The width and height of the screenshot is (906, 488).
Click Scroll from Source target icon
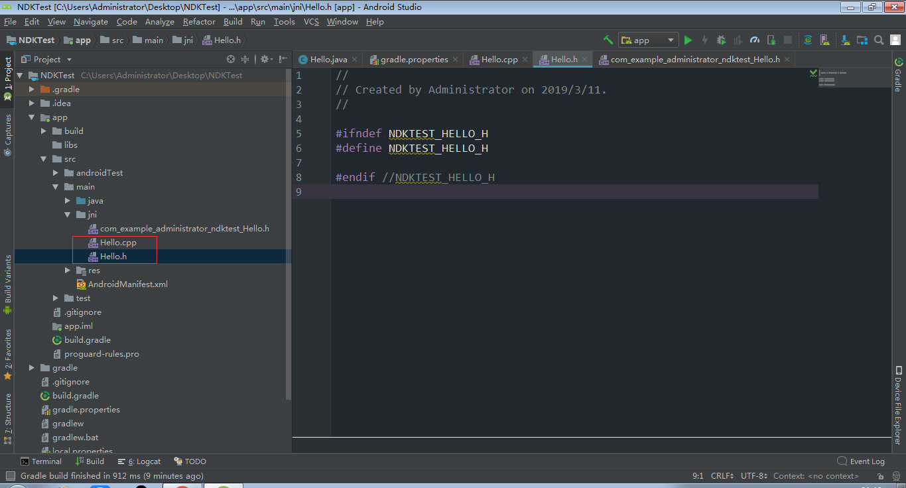[231, 59]
